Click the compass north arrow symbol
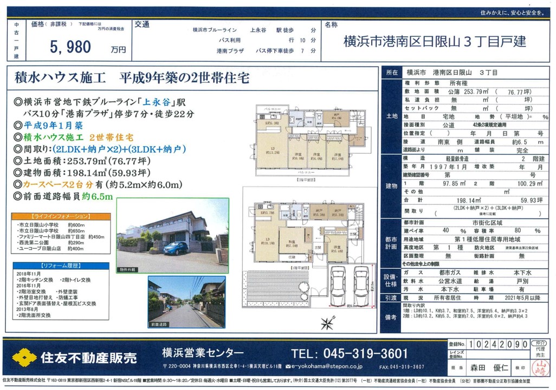The width and height of the screenshot is (556, 390). point(327,323)
